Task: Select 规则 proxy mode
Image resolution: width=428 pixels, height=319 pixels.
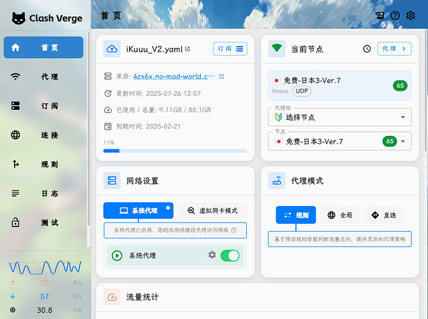Action: tap(296, 215)
